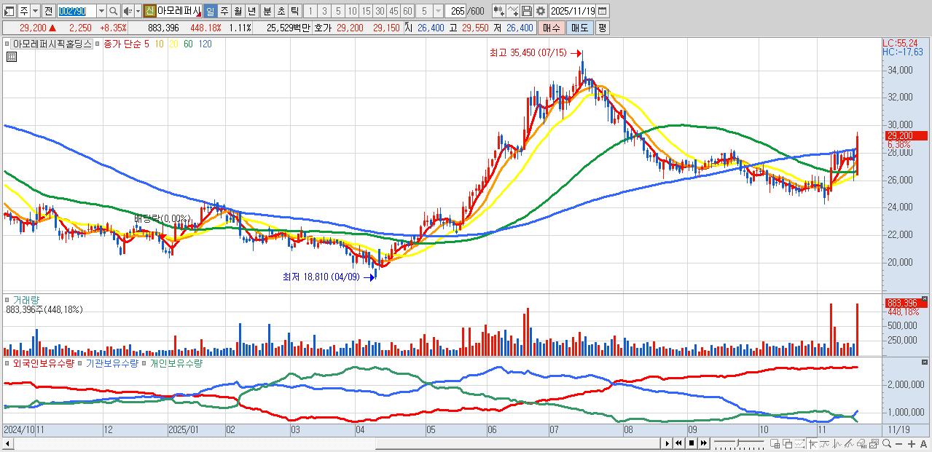Click the vertical wave analysis icon
This screenshot has height=452, width=932.
[x=837, y=443]
